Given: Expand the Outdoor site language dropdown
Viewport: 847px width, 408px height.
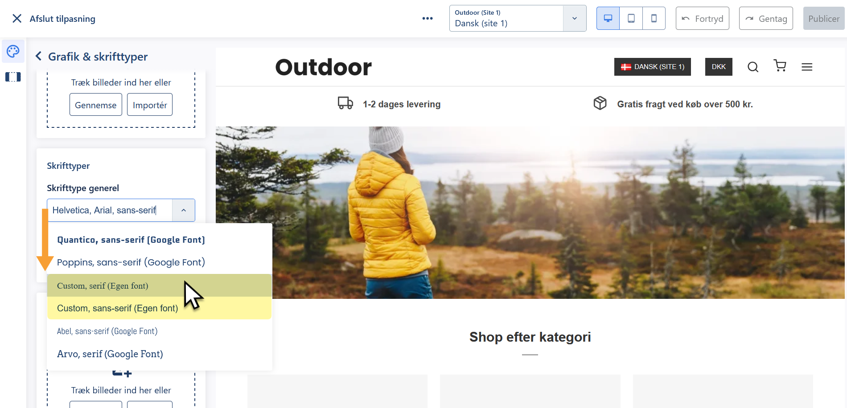Looking at the screenshot, I should 574,18.
